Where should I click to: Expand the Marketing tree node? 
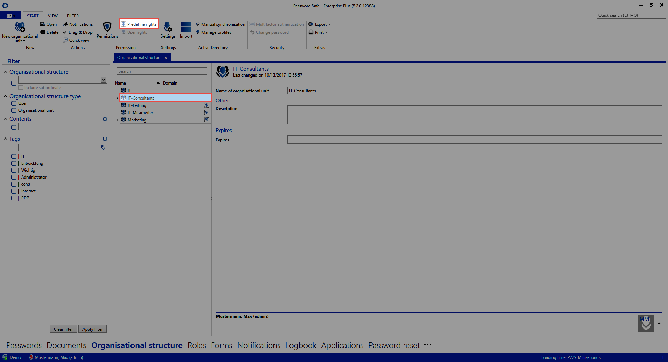pyautogui.click(x=117, y=120)
